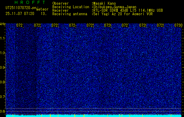Click the RTL-SDR 114.1MHz USB receiver text

click(x=128, y=11)
